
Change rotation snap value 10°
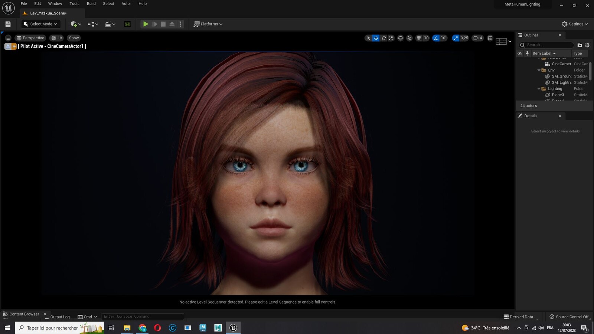pos(444,38)
